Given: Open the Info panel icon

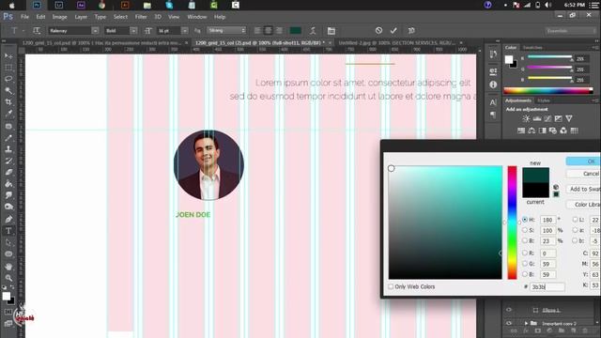Looking at the screenshot, I should [493, 84].
